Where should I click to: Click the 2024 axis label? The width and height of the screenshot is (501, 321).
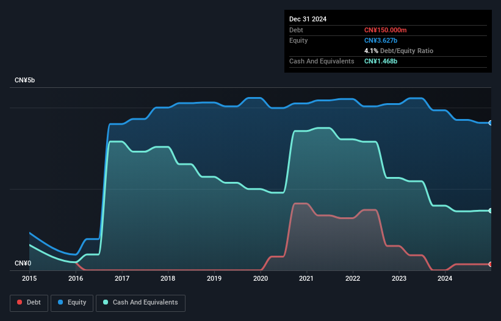click(x=445, y=278)
